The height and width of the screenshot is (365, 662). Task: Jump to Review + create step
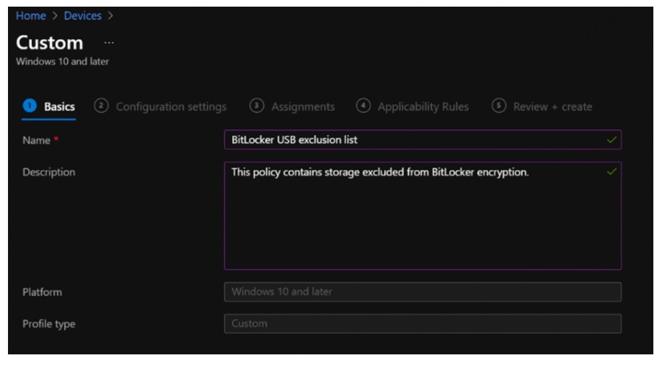pos(552,106)
